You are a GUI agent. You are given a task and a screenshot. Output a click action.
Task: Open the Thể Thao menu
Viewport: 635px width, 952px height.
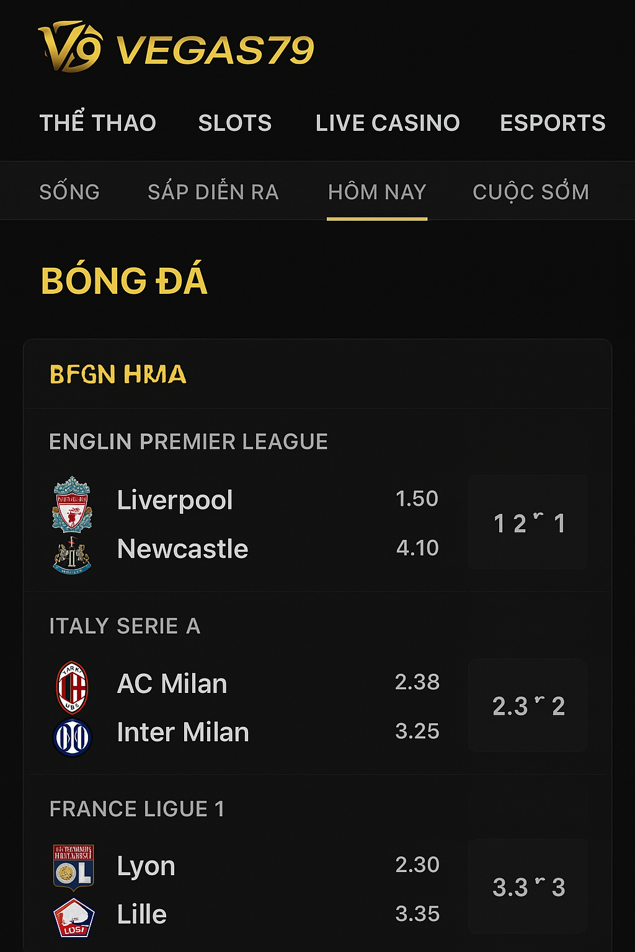[98, 123]
